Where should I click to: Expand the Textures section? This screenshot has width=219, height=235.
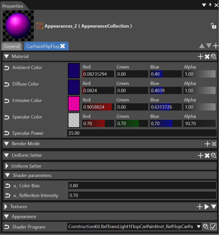point(6,207)
